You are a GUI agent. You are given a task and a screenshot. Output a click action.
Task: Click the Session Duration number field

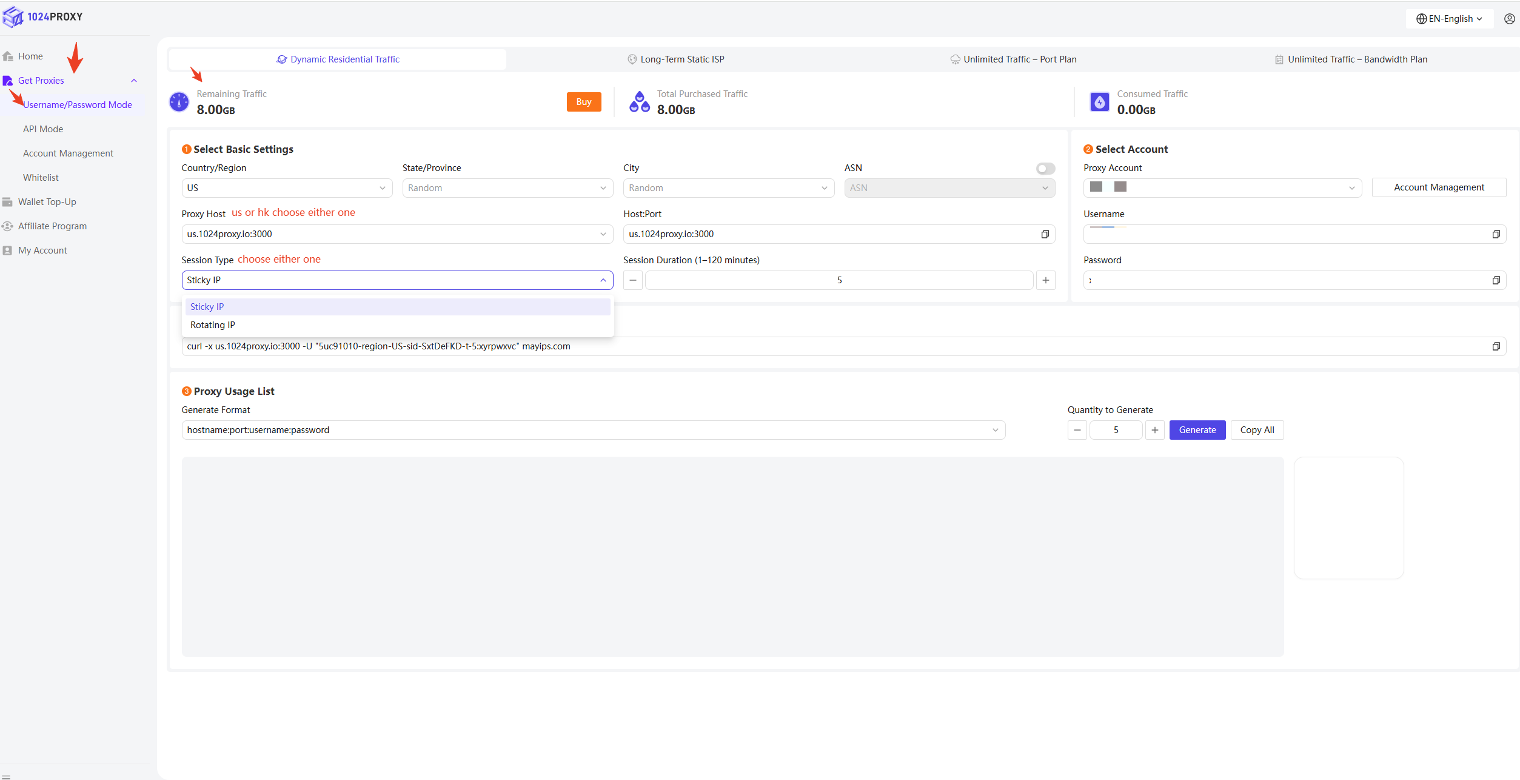839,280
